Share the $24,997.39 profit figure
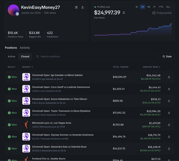The height and width of the screenshot is (161, 179). pyautogui.click(x=124, y=13)
